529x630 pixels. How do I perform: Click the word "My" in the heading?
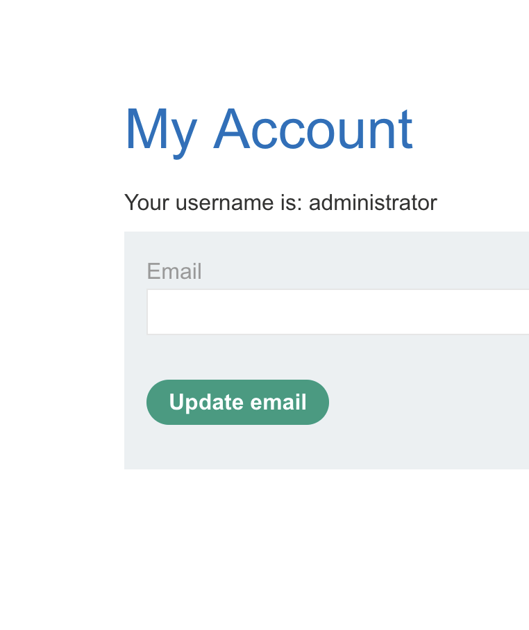(160, 129)
